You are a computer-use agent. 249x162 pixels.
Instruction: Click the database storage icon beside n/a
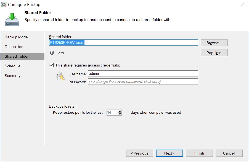tap(52, 53)
